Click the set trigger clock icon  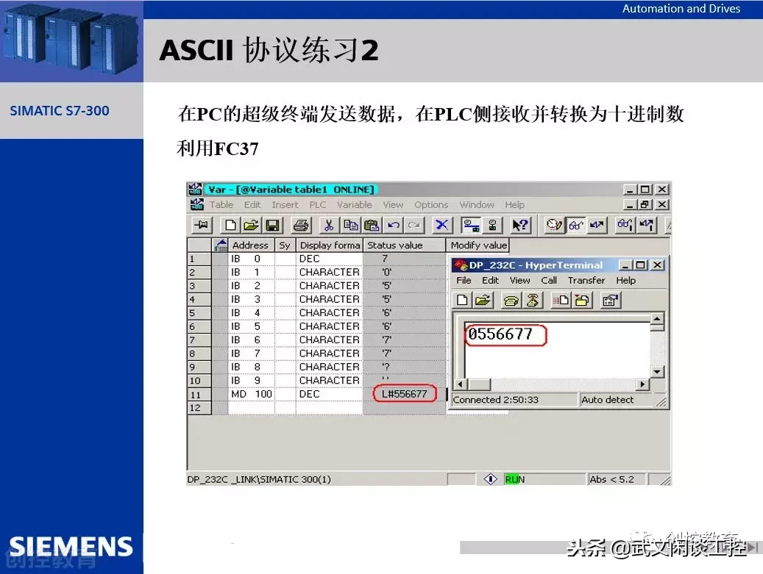point(554,225)
